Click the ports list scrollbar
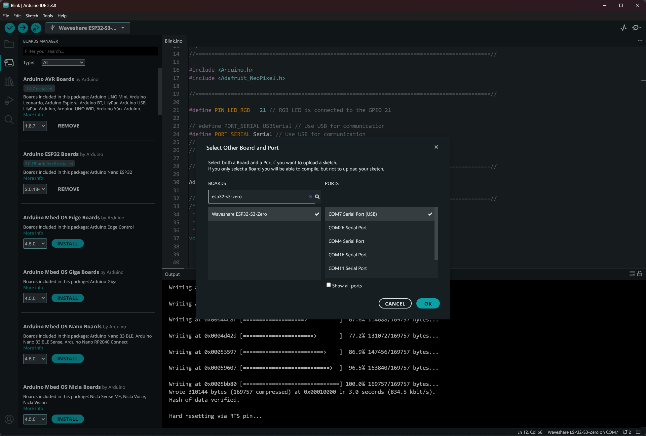 pos(436,234)
